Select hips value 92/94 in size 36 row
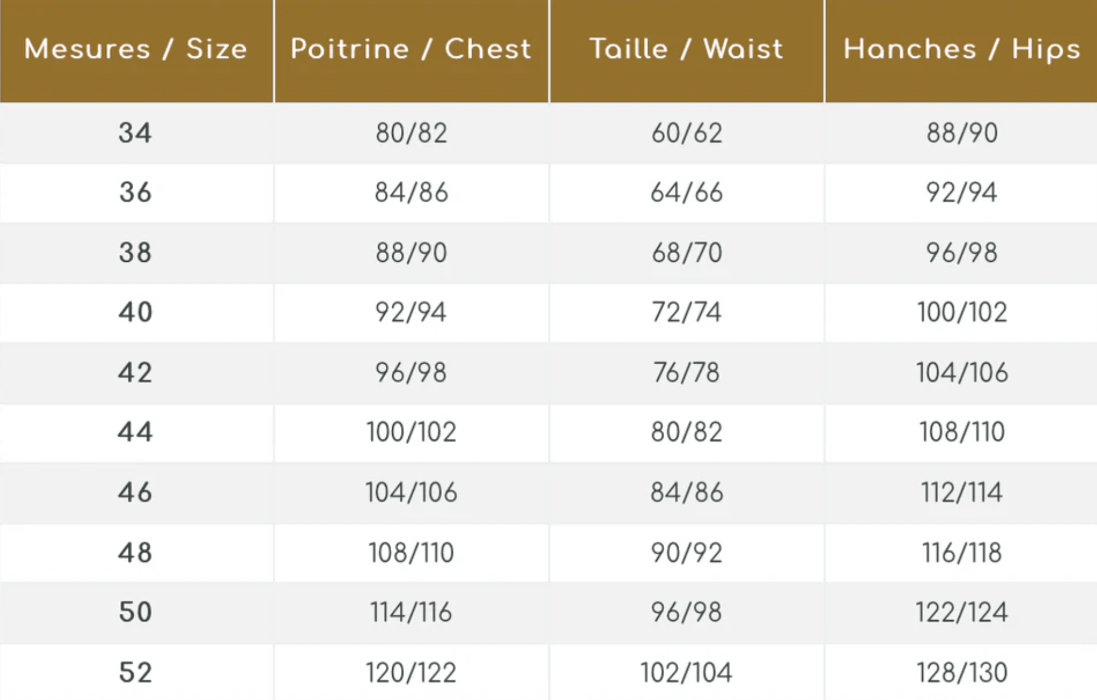The height and width of the screenshot is (700, 1097). (962, 193)
